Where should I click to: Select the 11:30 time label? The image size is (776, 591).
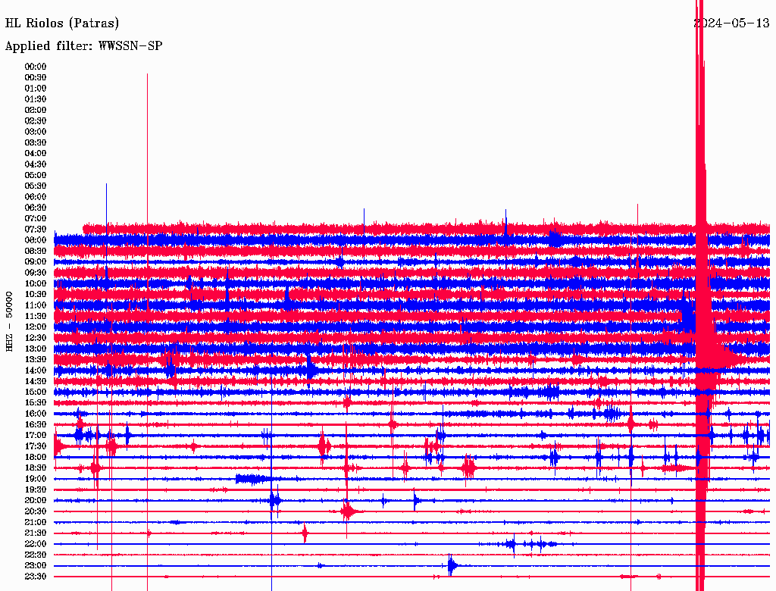pos(36,316)
